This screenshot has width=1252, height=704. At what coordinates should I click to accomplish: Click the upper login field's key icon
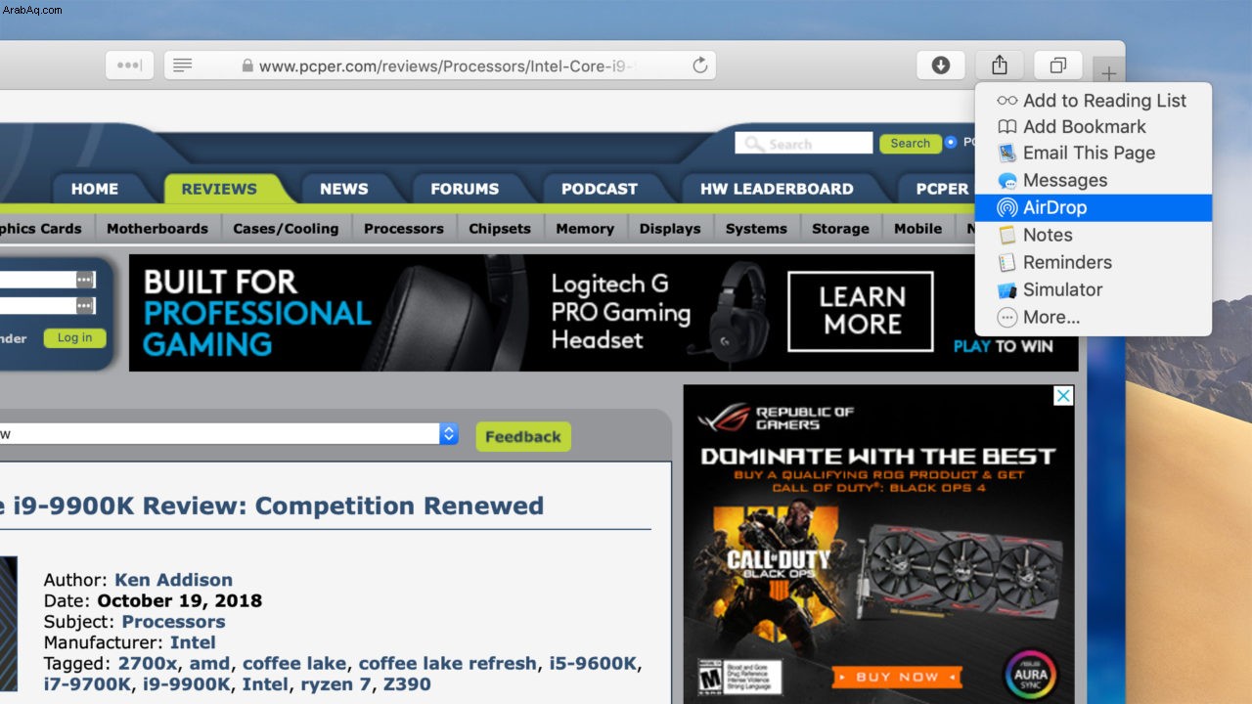pos(85,280)
